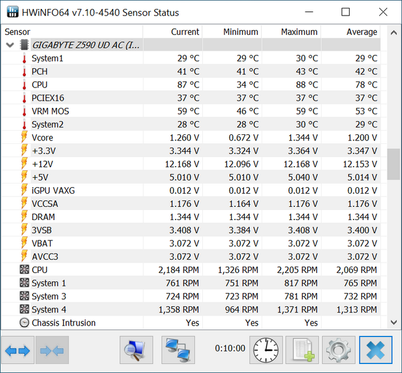Select the PCIEX16 sensor name
402x373 pixels.
(x=47, y=98)
